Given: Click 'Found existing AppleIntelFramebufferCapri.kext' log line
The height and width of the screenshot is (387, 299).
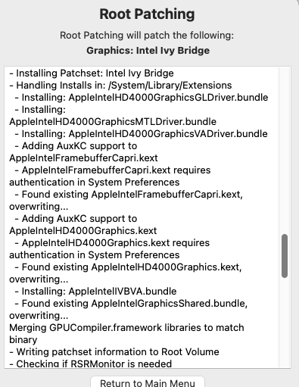Looking at the screenshot, I should coord(126,201).
